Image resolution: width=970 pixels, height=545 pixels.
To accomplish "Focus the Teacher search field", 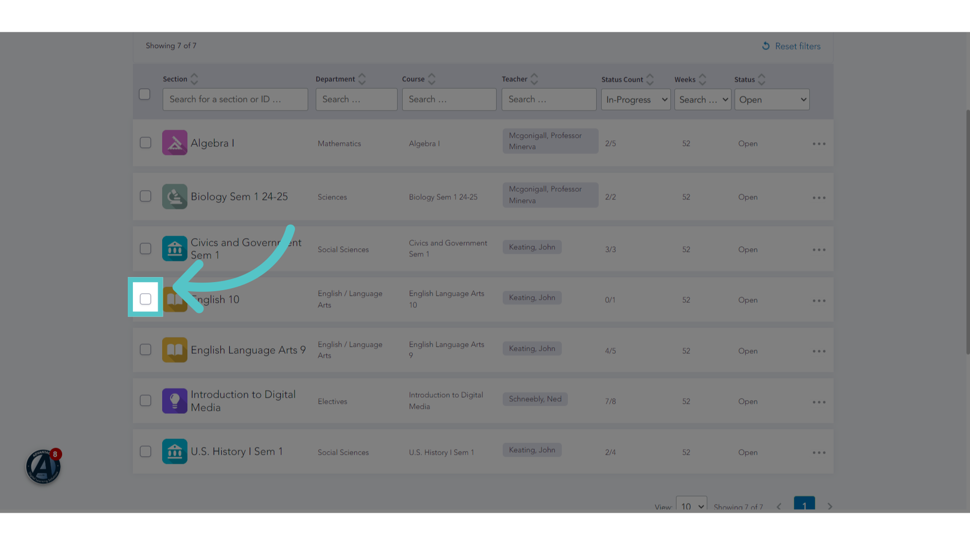I will click(x=549, y=99).
